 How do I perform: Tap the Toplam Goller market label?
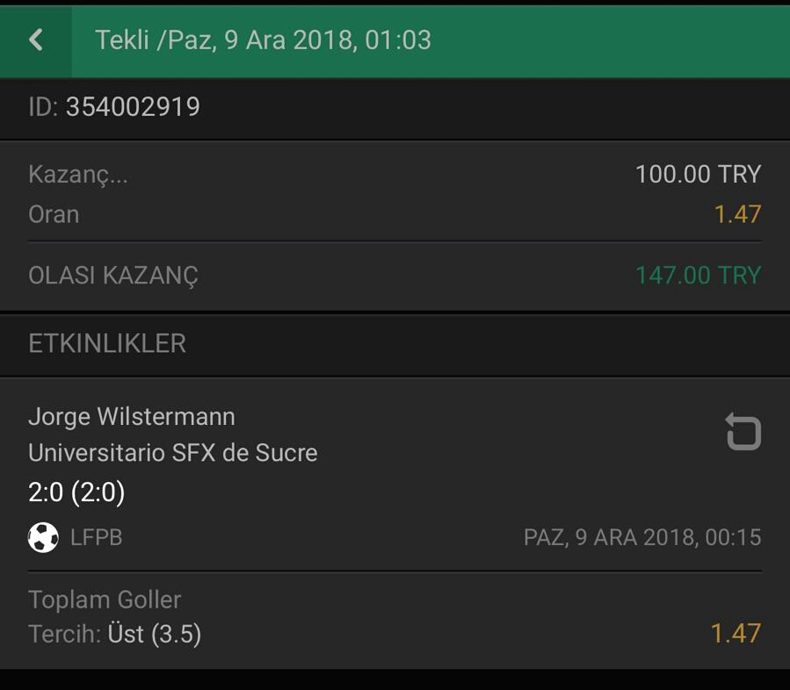point(105,600)
